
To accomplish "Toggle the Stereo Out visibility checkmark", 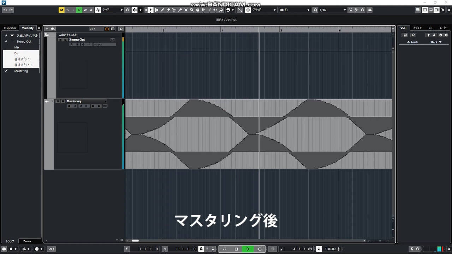I will (6, 41).
